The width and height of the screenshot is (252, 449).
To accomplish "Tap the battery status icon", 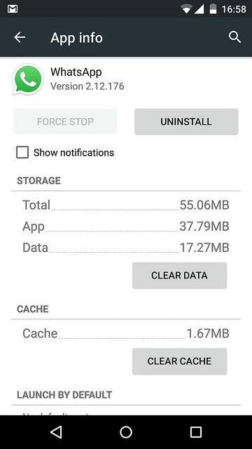I will 213,9.
